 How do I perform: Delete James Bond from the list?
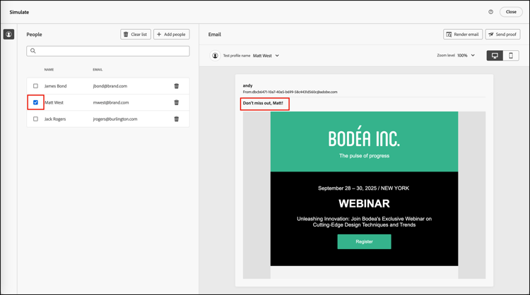177,86
